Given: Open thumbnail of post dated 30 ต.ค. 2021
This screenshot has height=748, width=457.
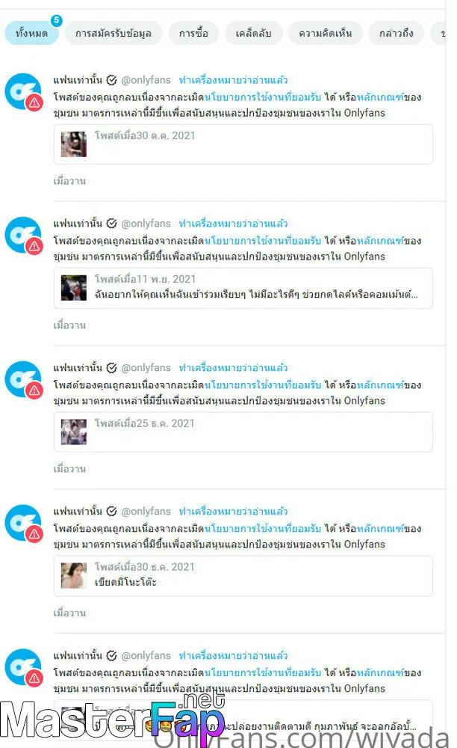Looking at the screenshot, I should (x=74, y=144).
